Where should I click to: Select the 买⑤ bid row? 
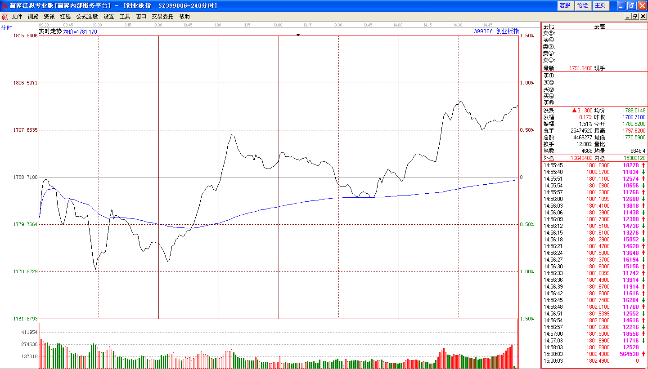(x=594, y=102)
